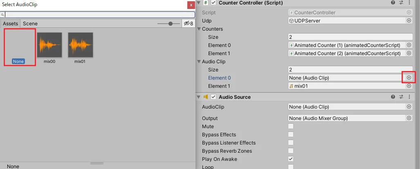Click the Audio Source speaker icon

pos(206,97)
